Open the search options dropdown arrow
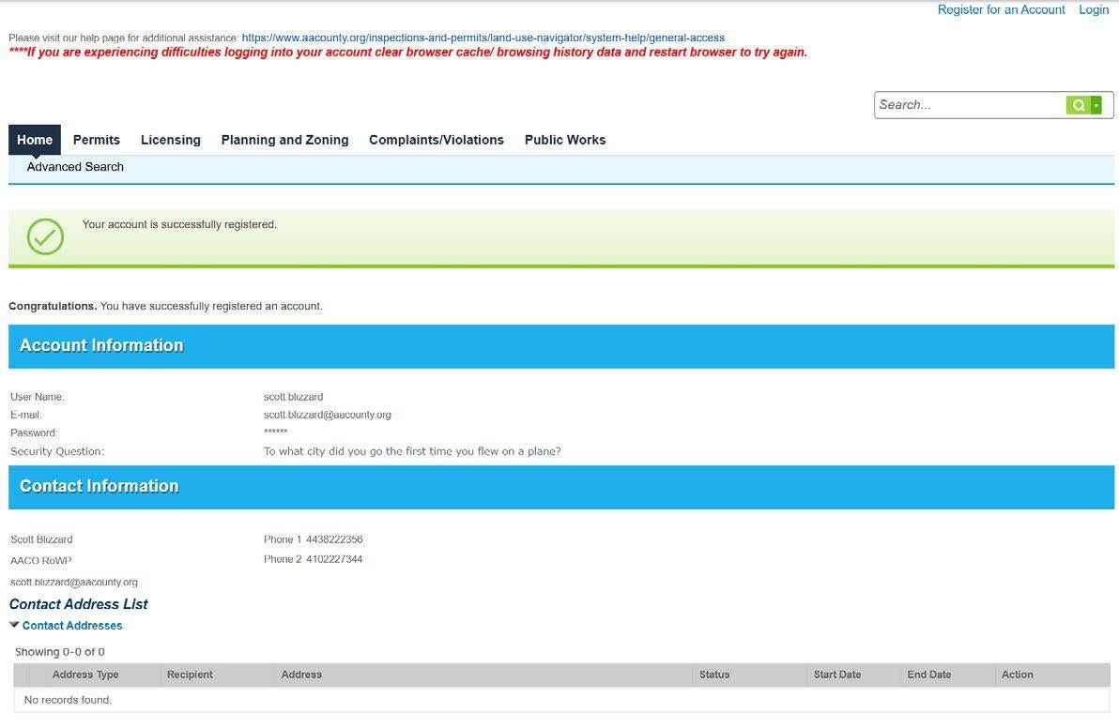Viewport: 1119px width, 728px height. point(1096,105)
